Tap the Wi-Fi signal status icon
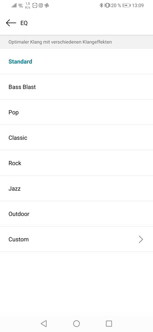The width and height of the screenshot is (153, 332). pos(21,5)
